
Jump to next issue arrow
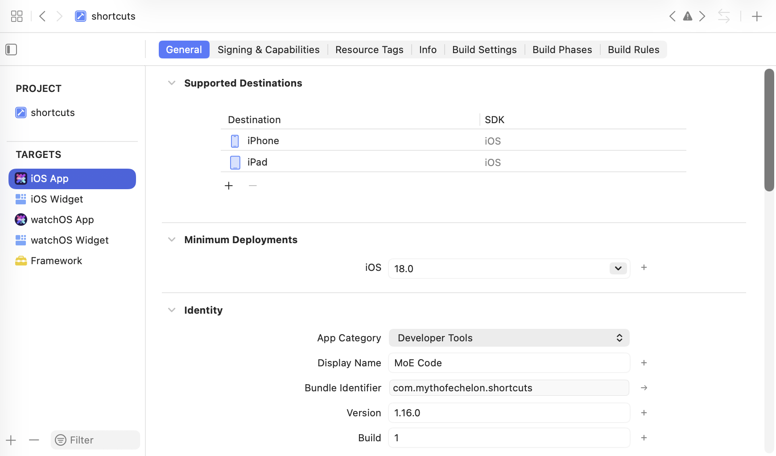(702, 17)
